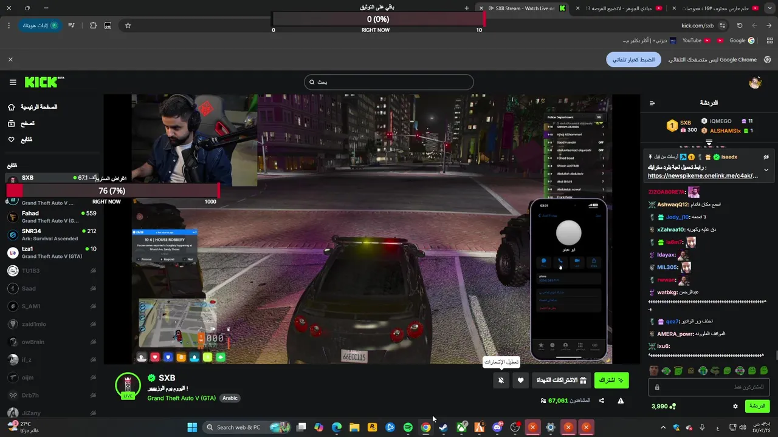Click the green Chat send button
Screen dimensions: 778x437
(x=757, y=406)
